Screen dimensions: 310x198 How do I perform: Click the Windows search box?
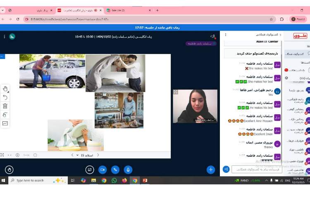click(x=38, y=180)
